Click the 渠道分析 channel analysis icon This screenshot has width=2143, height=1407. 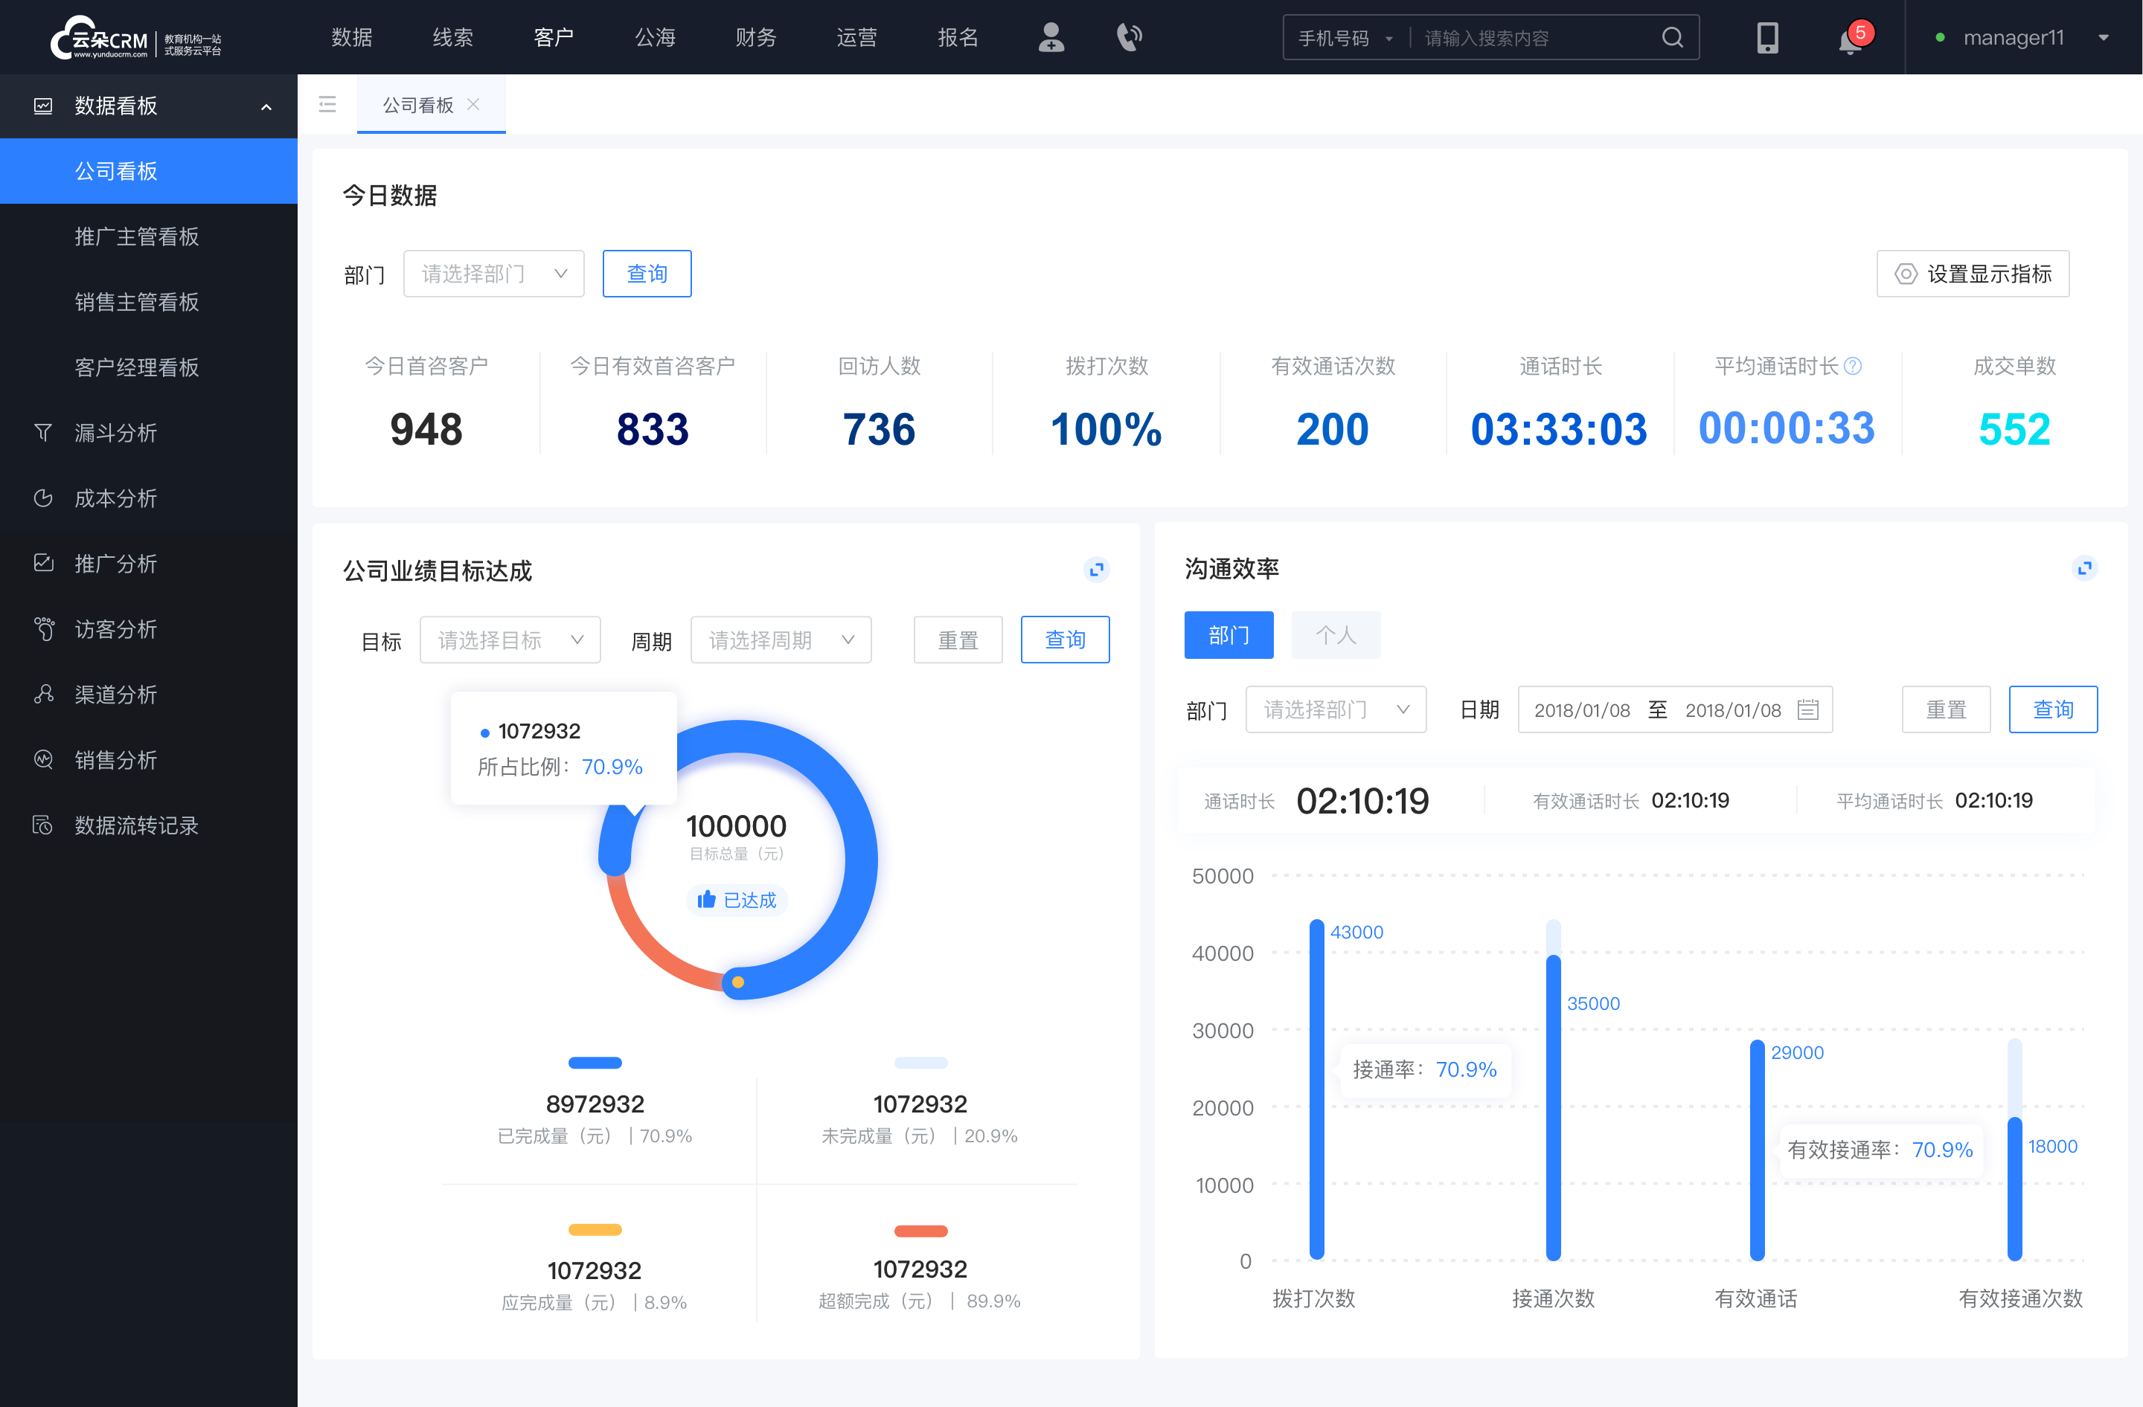pos(44,691)
